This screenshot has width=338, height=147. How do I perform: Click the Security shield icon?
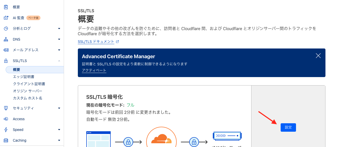6,108
